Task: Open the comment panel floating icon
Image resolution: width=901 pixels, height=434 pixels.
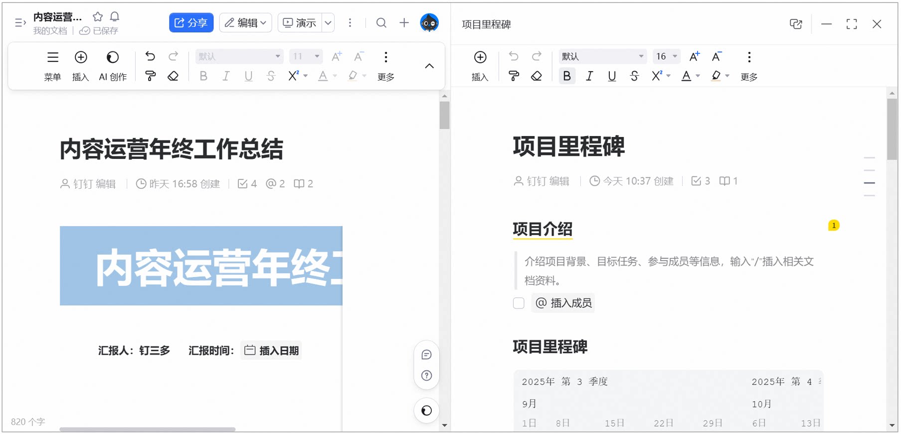Action: coord(426,355)
